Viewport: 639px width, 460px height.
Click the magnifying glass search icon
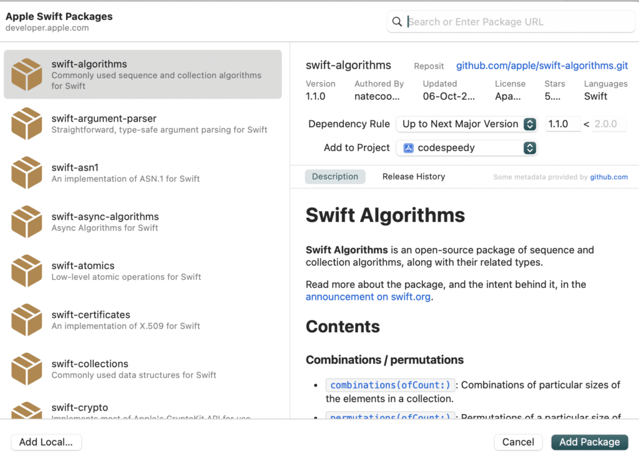coord(398,21)
